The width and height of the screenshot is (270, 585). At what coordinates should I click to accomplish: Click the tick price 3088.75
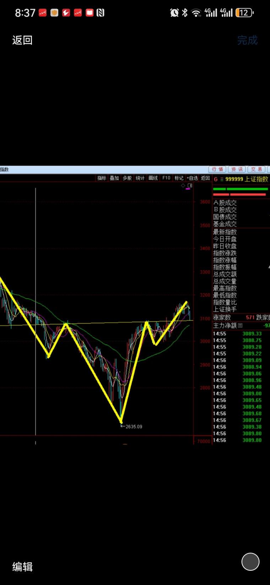click(252, 340)
